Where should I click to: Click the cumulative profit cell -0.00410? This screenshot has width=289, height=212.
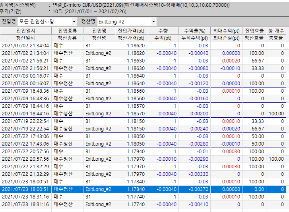(198, 204)
